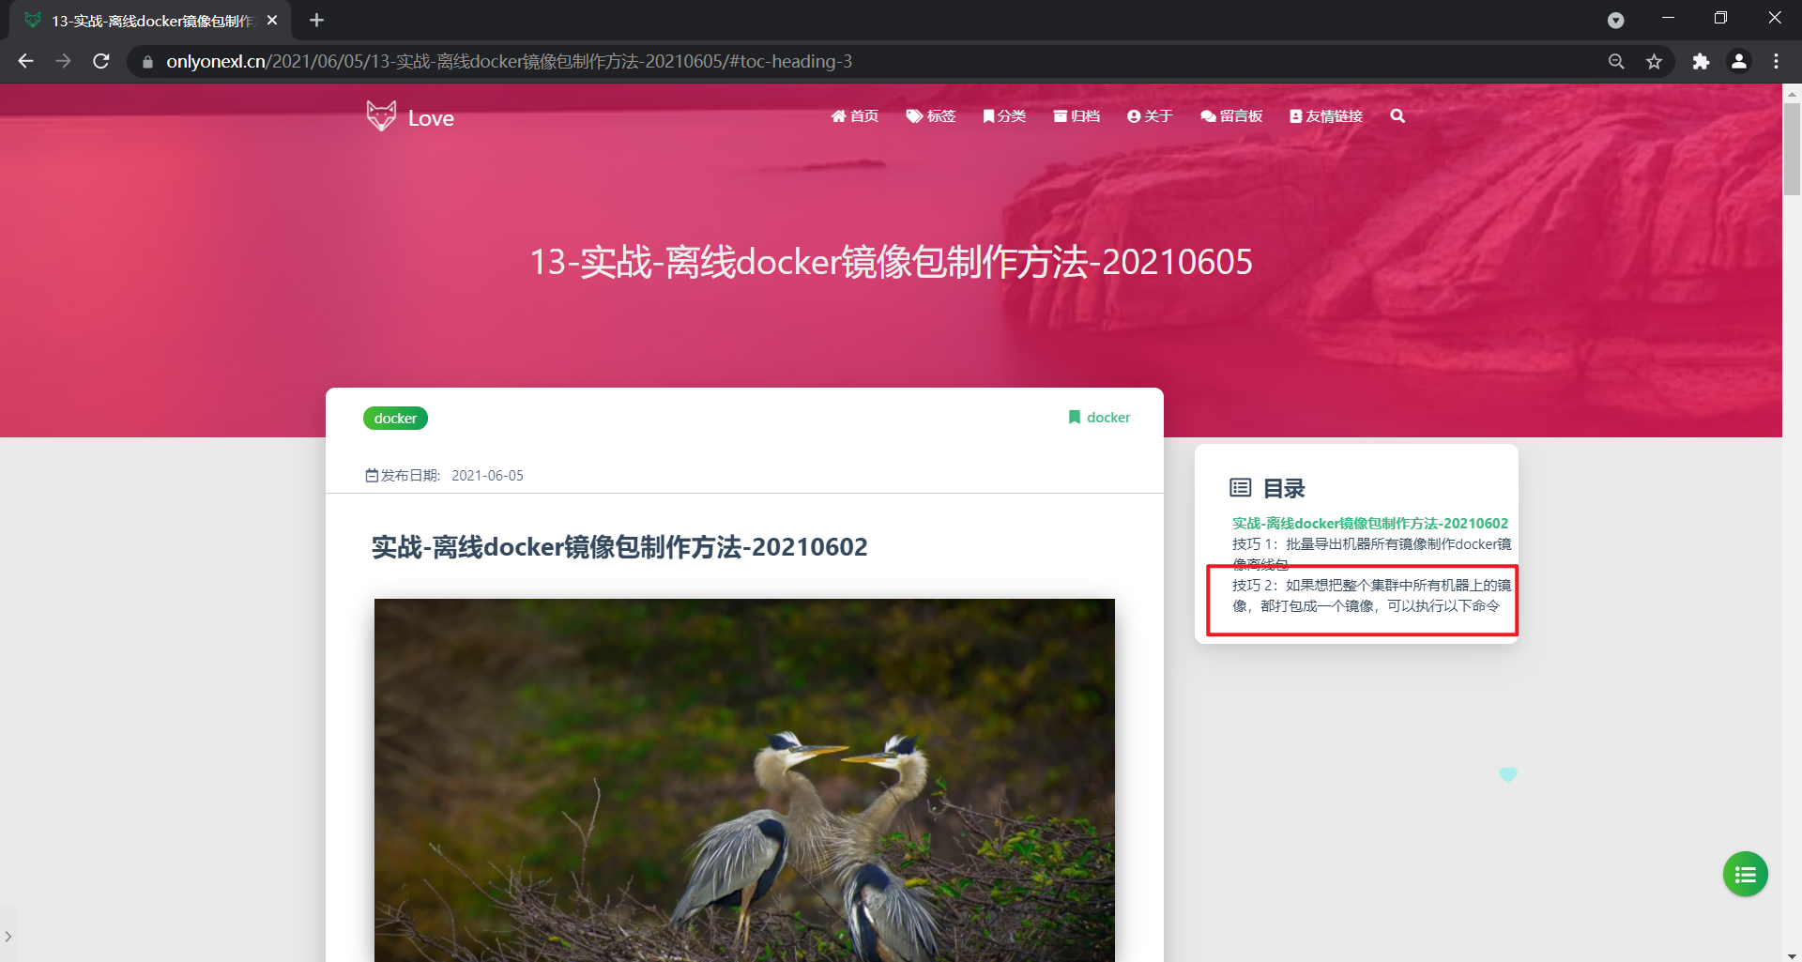Click the publish date 2021-06-05
Screen dimensions: 1802x962
(x=487, y=475)
